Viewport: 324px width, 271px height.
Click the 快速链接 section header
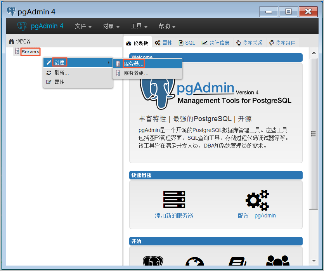(216, 175)
